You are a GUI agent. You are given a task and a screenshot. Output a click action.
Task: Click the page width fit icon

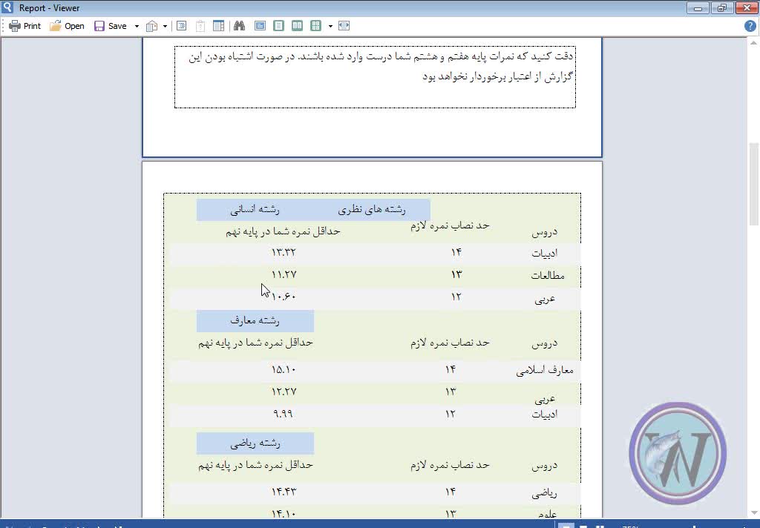(x=344, y=26)
